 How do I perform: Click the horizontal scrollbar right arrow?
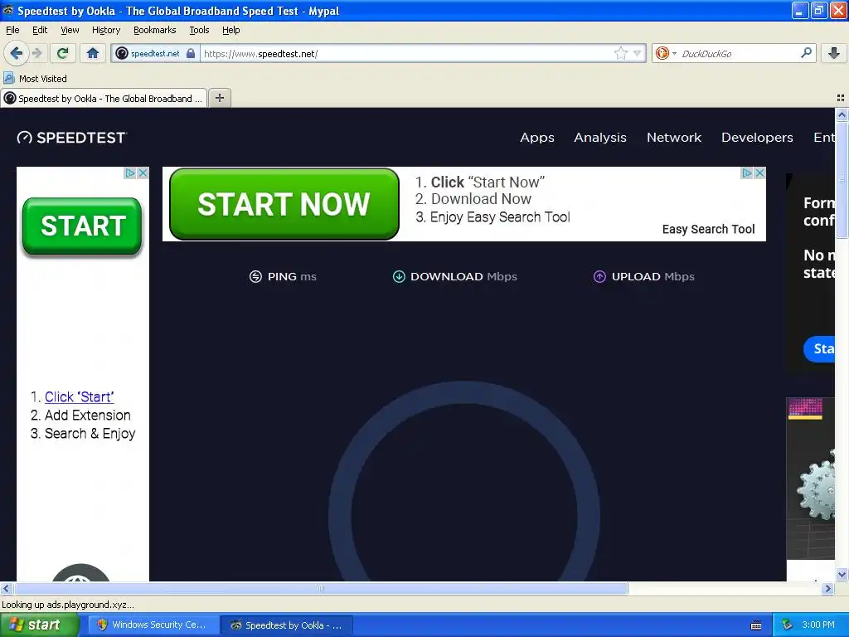[828, 588]
